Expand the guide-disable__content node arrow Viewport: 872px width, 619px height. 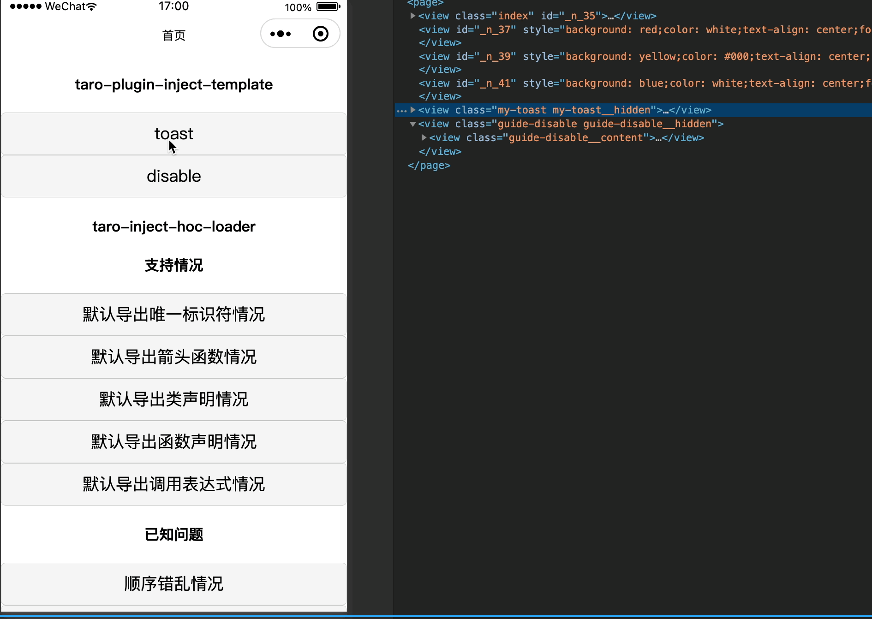pos(424,137)
